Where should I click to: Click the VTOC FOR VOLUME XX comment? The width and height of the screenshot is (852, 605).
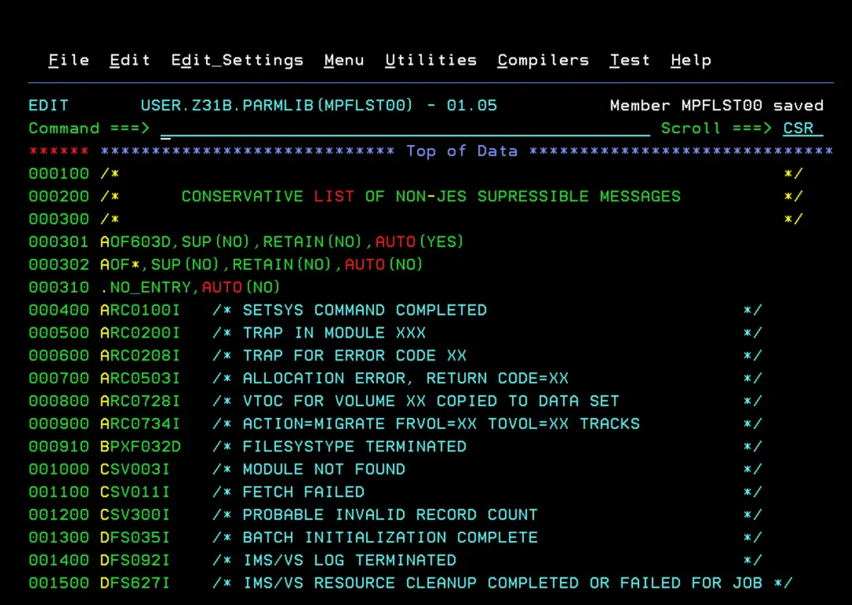(431, 401)
